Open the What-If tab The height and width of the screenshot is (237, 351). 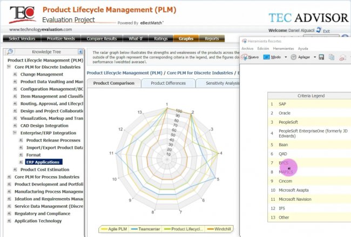click(x=136, y=38)
